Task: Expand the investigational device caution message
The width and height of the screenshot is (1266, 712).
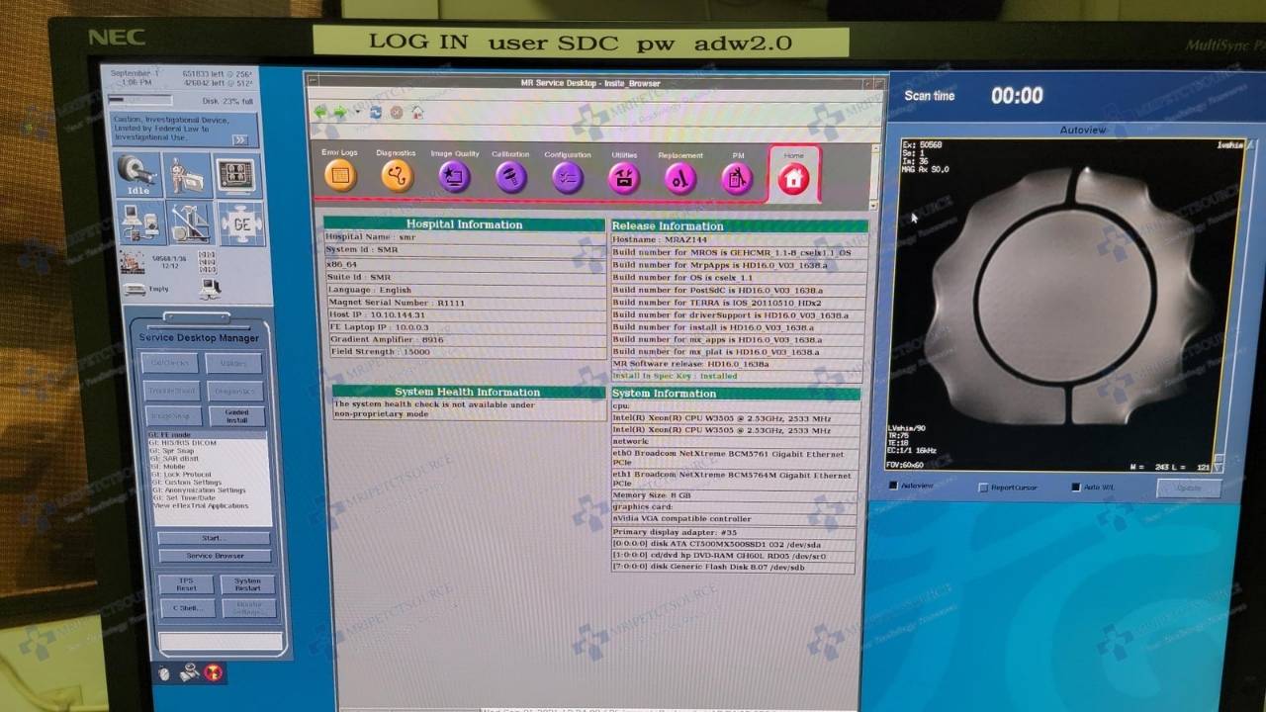Action: [x=240, y=139]
